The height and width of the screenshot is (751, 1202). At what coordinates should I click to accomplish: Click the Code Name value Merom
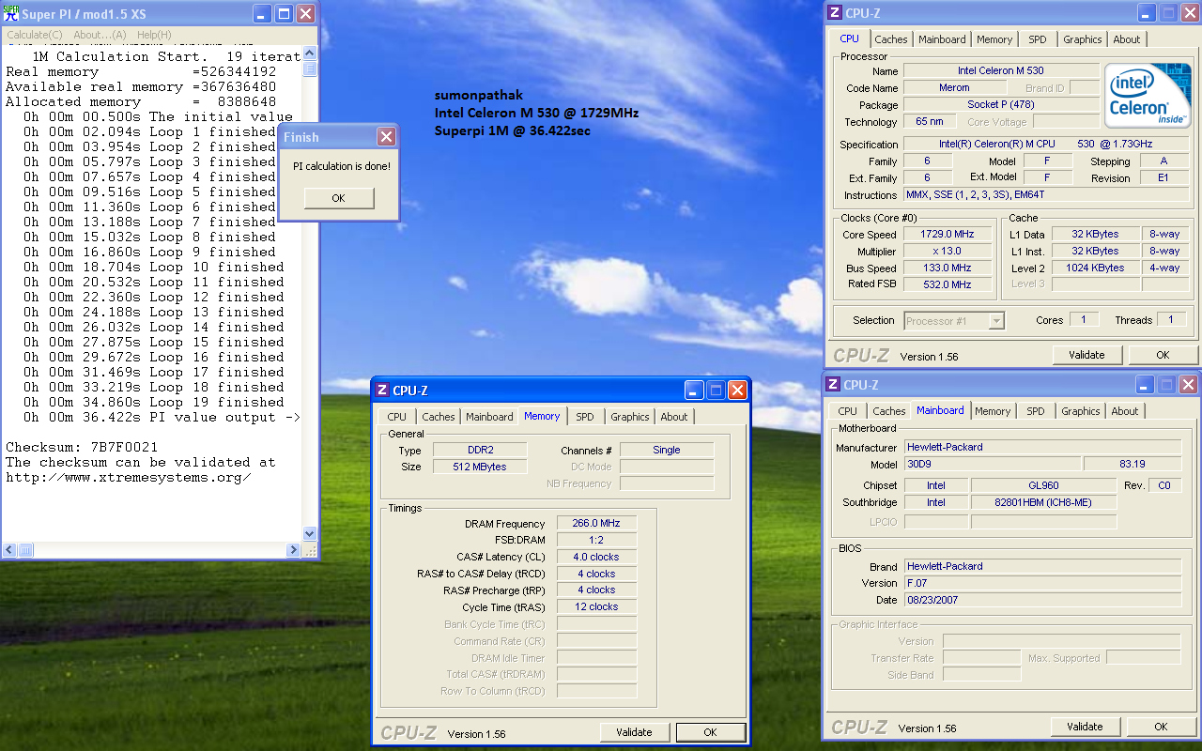click(954, 87)
